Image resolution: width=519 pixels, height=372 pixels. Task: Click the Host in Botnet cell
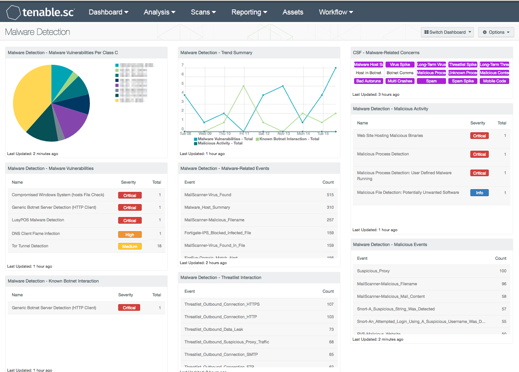(369, 73)
